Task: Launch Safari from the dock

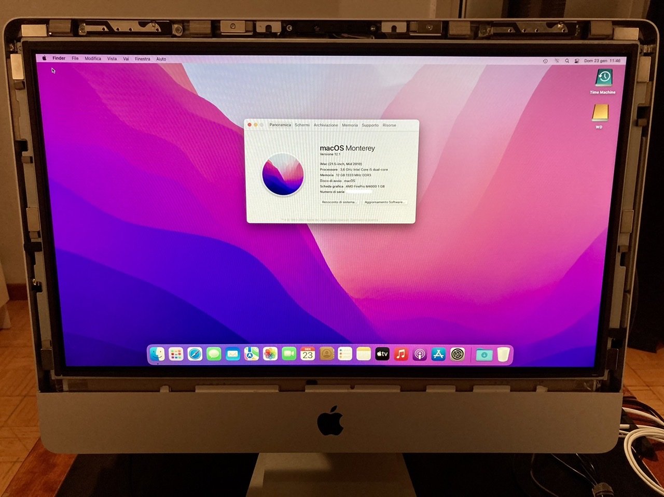Action: coord(195,354)
